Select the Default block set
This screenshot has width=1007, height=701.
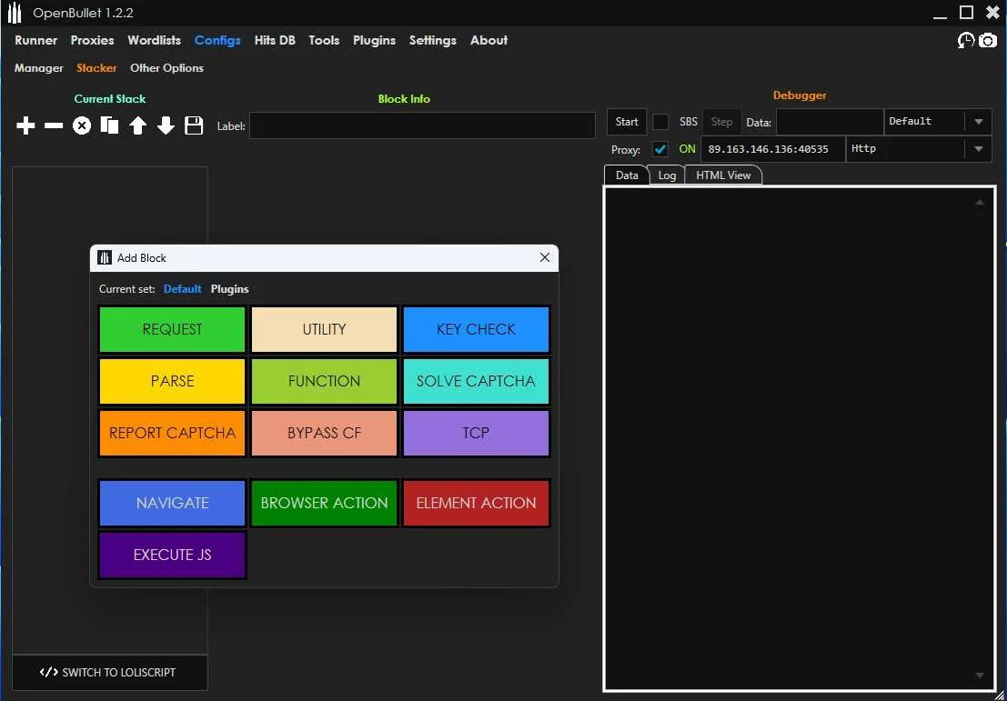click(x=183, y=289)
